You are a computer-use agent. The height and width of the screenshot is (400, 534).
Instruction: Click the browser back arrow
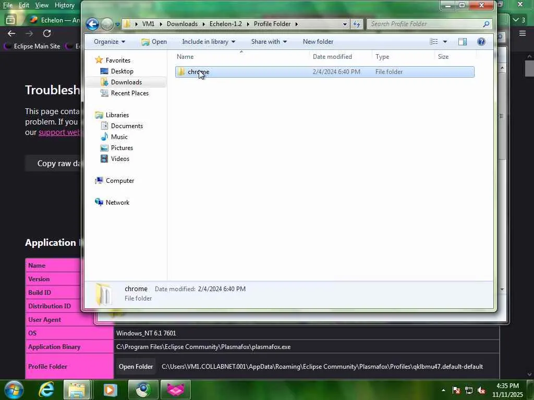11,33
